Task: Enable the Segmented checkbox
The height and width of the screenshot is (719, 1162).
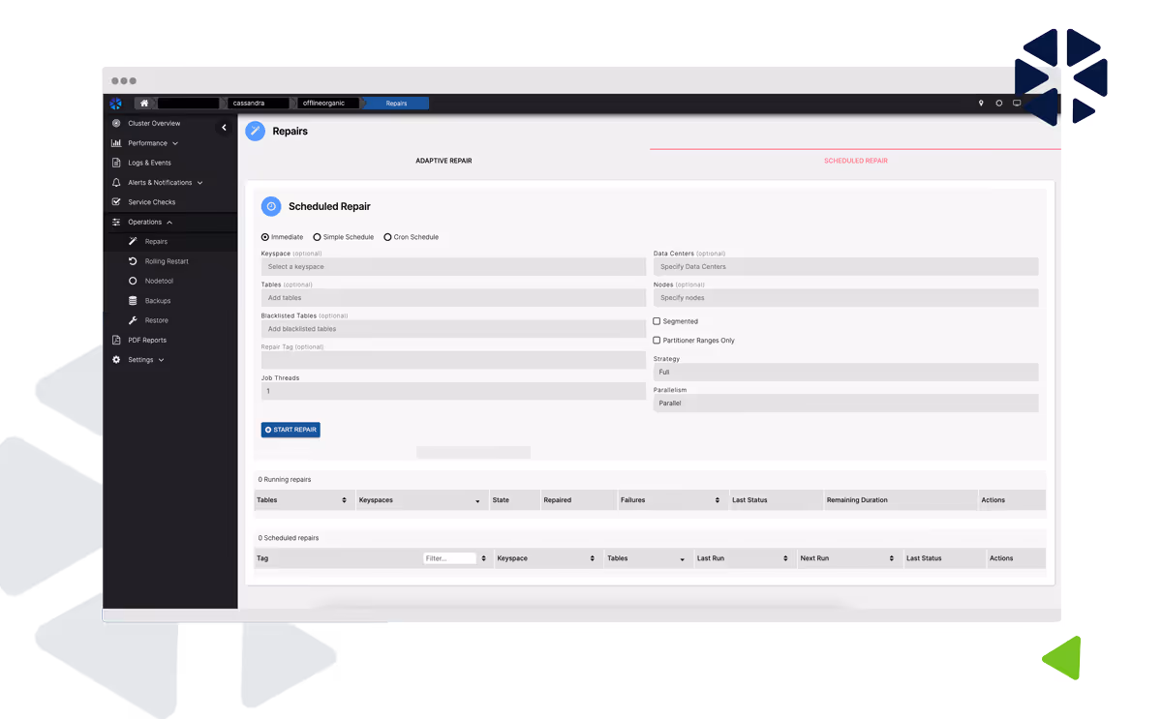Action: coord(657,321)
